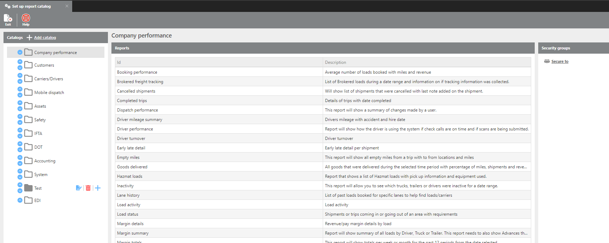Click the blue plus icon beside Test

[x=98, y=188]
